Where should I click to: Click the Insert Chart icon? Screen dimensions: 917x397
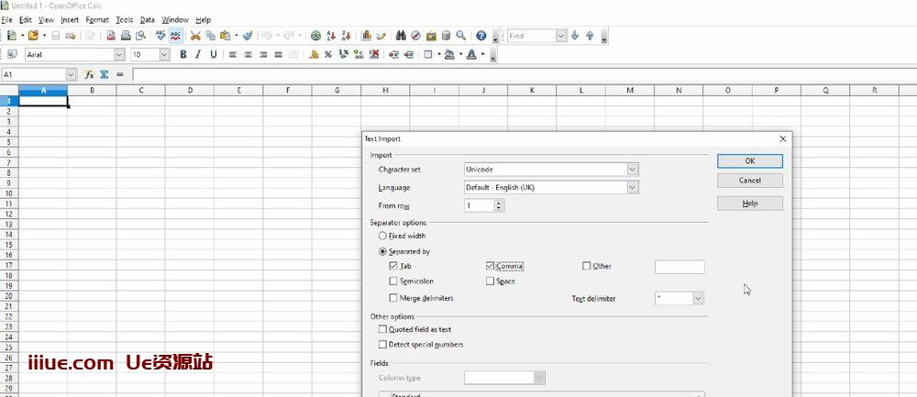(366, 36)
